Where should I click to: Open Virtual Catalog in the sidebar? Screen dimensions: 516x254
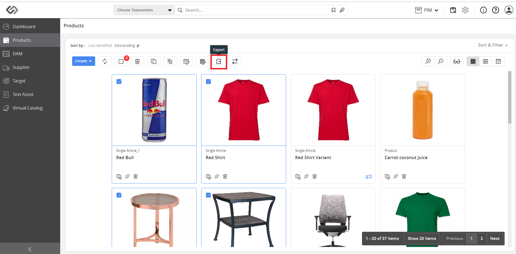coord(30,108)
